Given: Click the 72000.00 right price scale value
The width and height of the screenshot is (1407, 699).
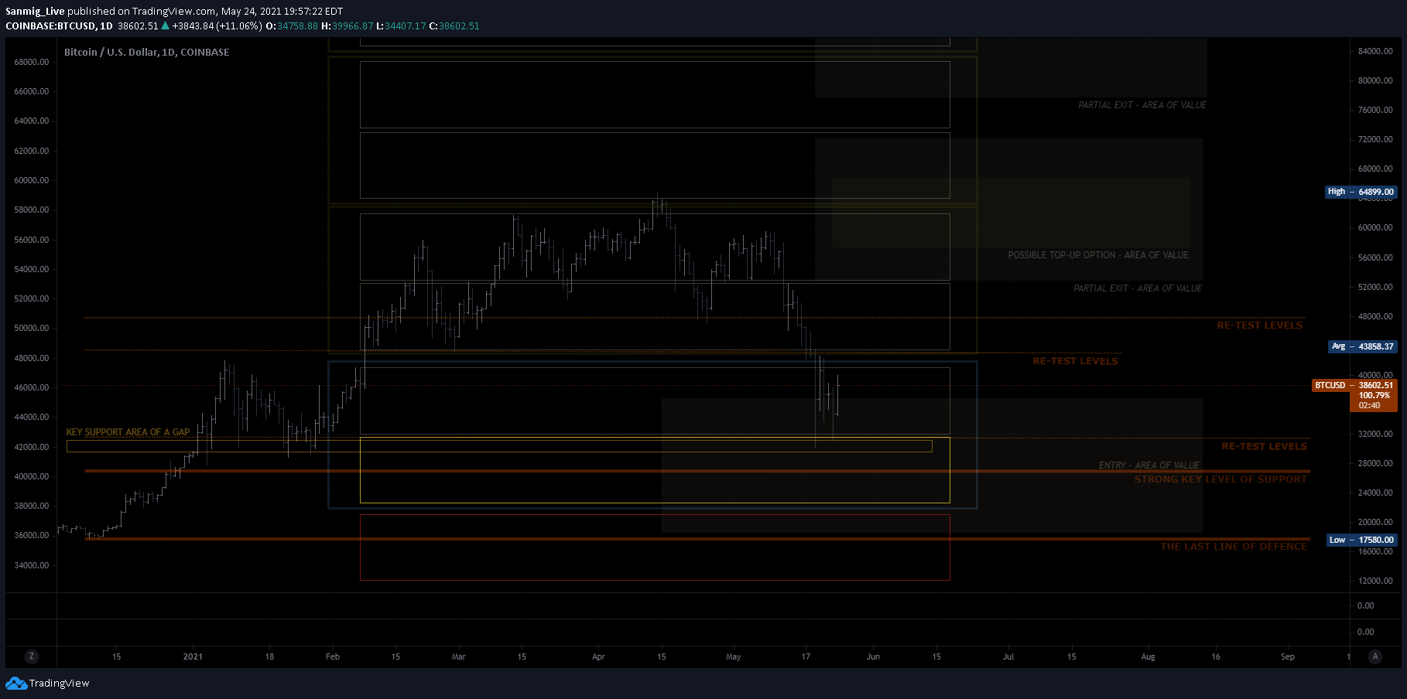Looking at the screenshot, I should [x=1375, y=139].
